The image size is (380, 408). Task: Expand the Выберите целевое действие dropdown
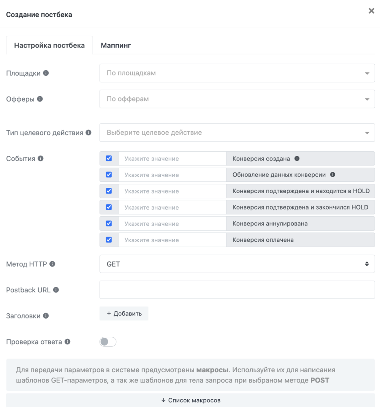click(x=237, y=133)
